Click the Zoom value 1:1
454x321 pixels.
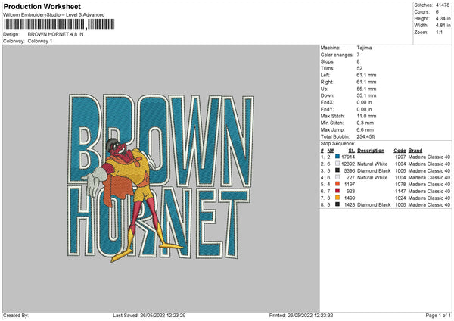[x=439, y=32]
